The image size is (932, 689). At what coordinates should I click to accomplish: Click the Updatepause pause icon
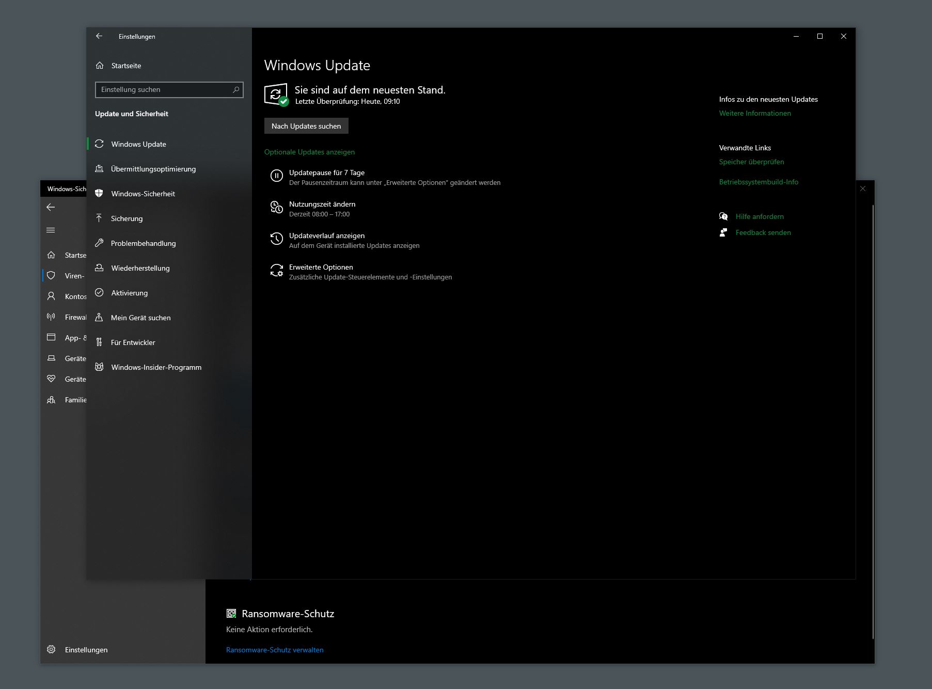click(x=277, y=176)
